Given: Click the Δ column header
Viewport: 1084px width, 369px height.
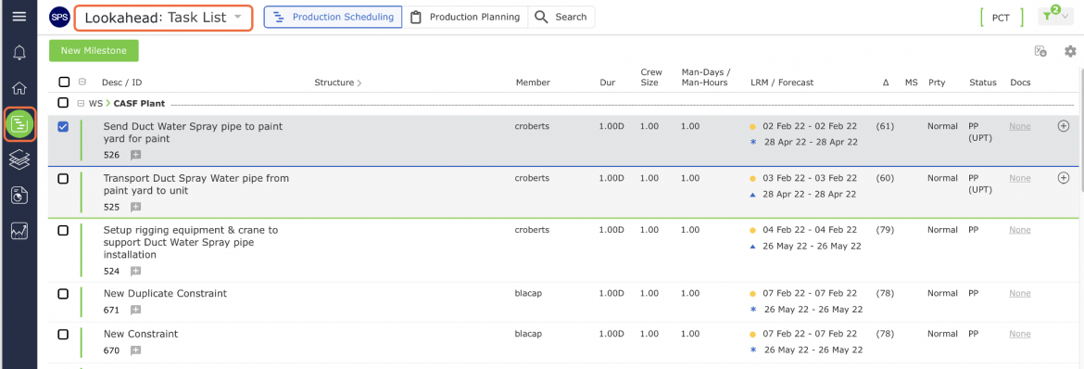Looking at the screenshot, I should click(886, 83).
